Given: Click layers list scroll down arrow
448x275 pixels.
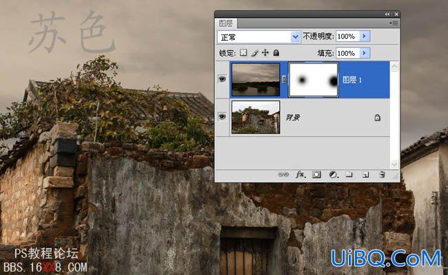Looking at the screenshot, I should [394, 164].
